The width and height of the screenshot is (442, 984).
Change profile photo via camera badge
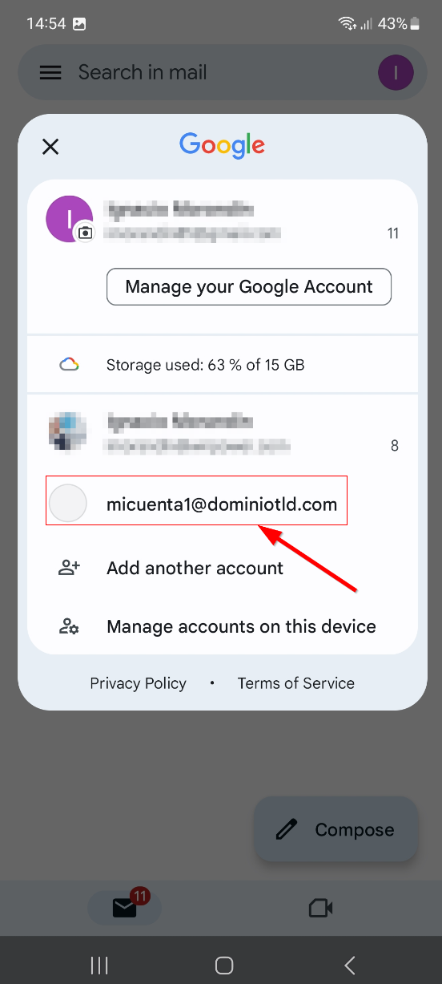pyautogui.click(x=85, y=233)
